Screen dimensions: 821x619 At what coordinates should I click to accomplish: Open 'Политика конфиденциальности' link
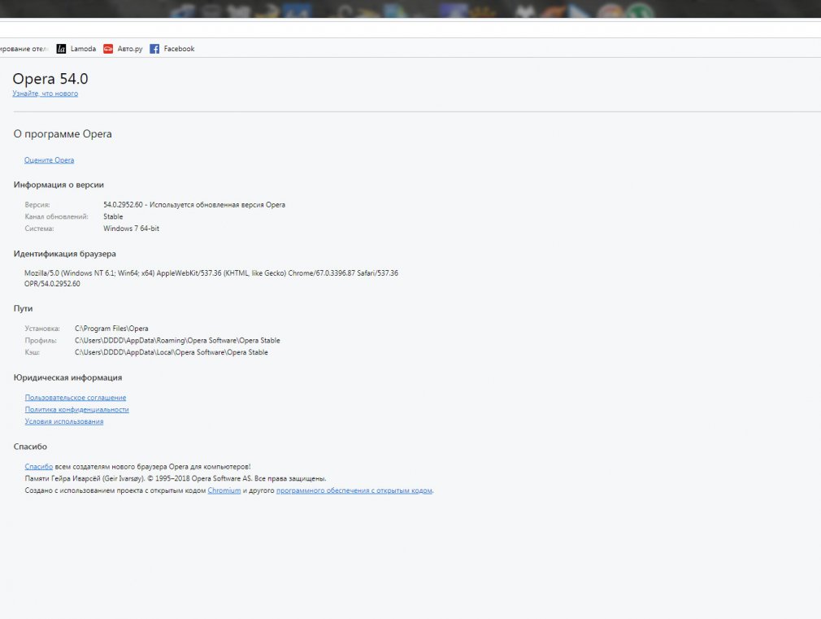coord(76,409)
